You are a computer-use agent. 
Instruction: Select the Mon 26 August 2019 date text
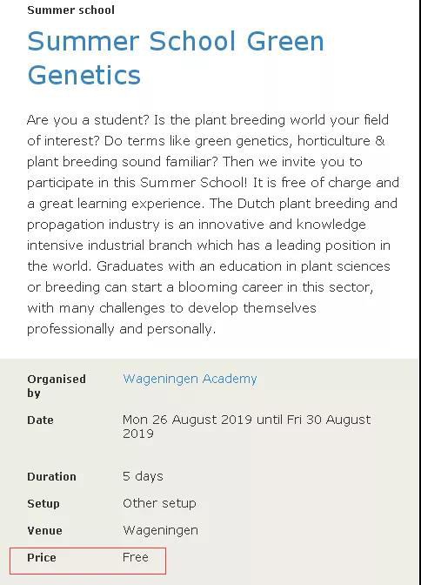pos(187,420)
